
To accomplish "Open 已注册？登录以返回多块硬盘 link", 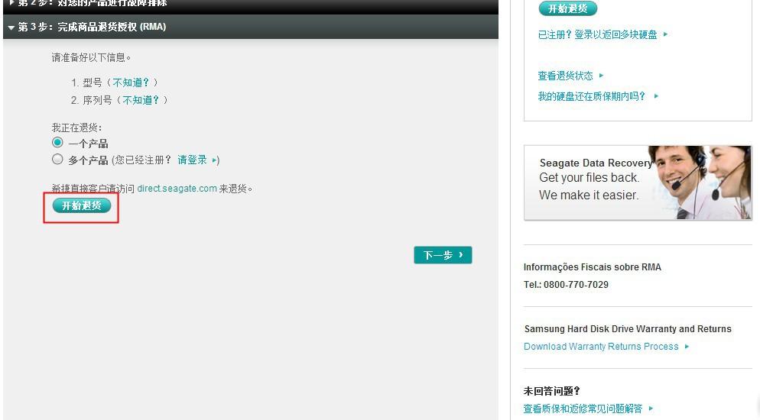I will pyautogui.click(x=597, y=34).
